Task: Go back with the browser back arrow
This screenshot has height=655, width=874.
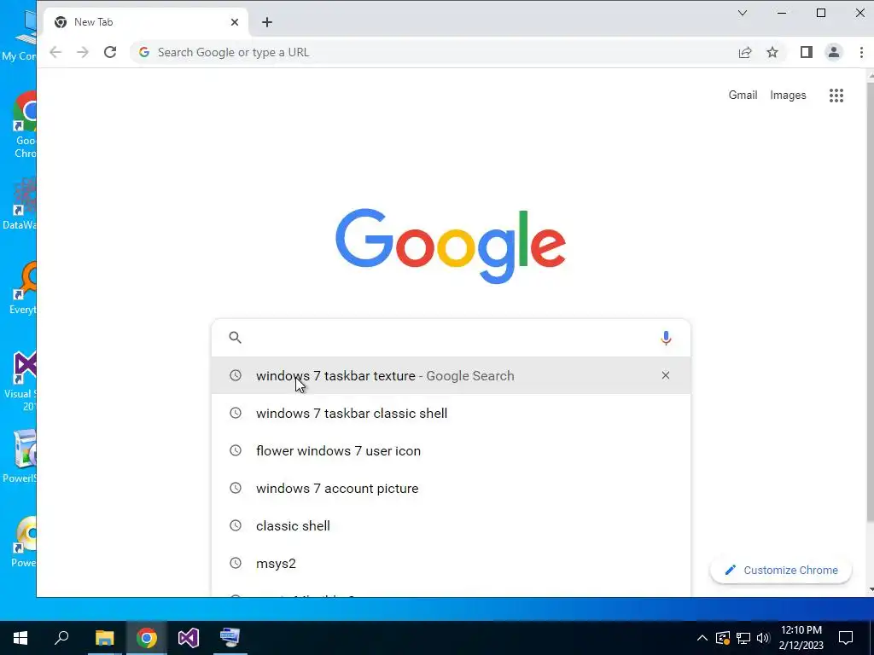Action: (x=55, y=52)
